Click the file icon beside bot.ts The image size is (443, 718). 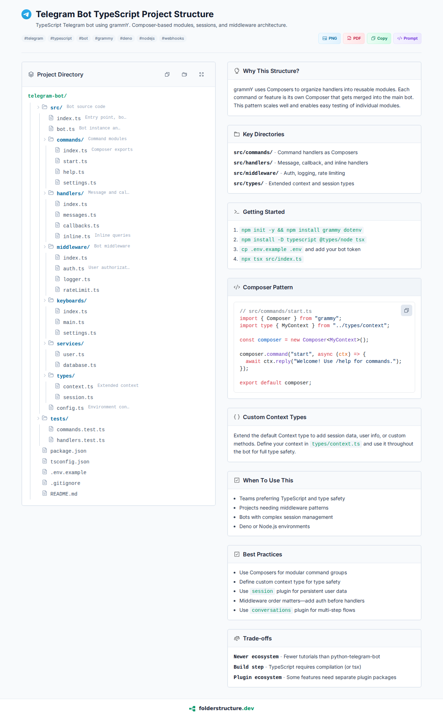51,129
